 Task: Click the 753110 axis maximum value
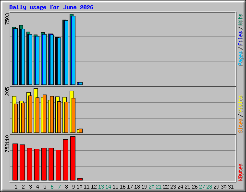(x=7, y=144)
